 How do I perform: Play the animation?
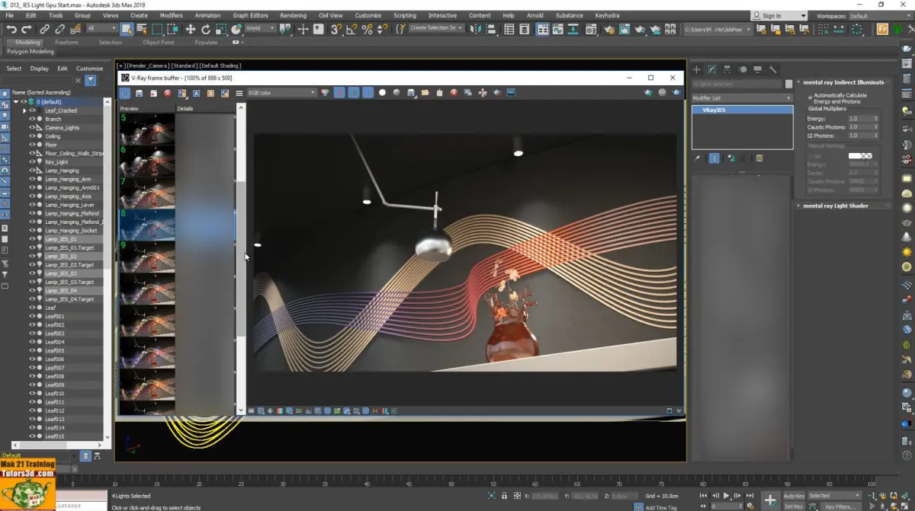pyautogui.click(x=727, y=496)
